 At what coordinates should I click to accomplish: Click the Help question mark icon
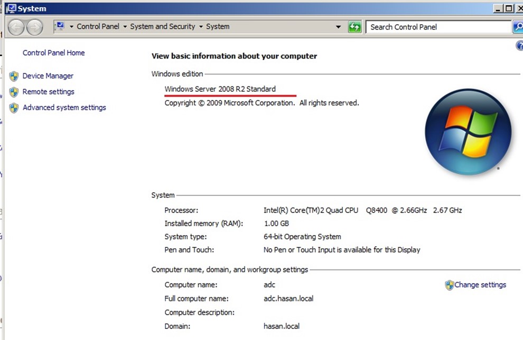[519, 45]
